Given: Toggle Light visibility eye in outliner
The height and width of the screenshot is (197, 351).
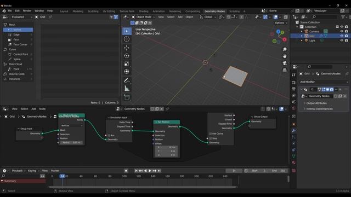Looking at the screenshot, I should 342,40.
